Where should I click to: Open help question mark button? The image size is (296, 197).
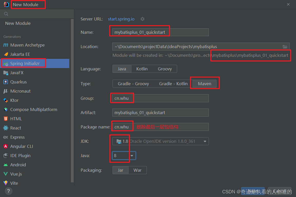pos(8,191)
